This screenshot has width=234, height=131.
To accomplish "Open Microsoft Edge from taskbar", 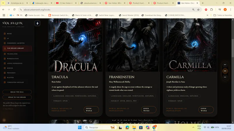I will pyautogui.click(x=127, y=128).
